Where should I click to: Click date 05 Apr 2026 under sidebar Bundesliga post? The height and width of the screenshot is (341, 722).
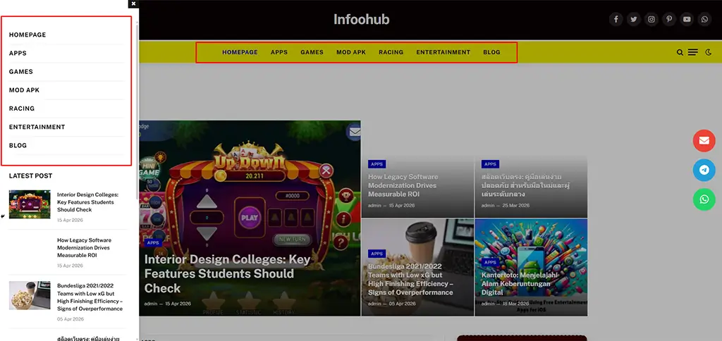71,319
